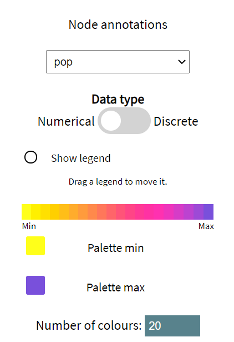Click the first yellow segment of the gradient bar
This screenshot has width=234, height=342.
point(26,212)
